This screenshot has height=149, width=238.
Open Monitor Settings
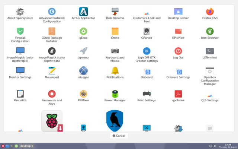20,70
